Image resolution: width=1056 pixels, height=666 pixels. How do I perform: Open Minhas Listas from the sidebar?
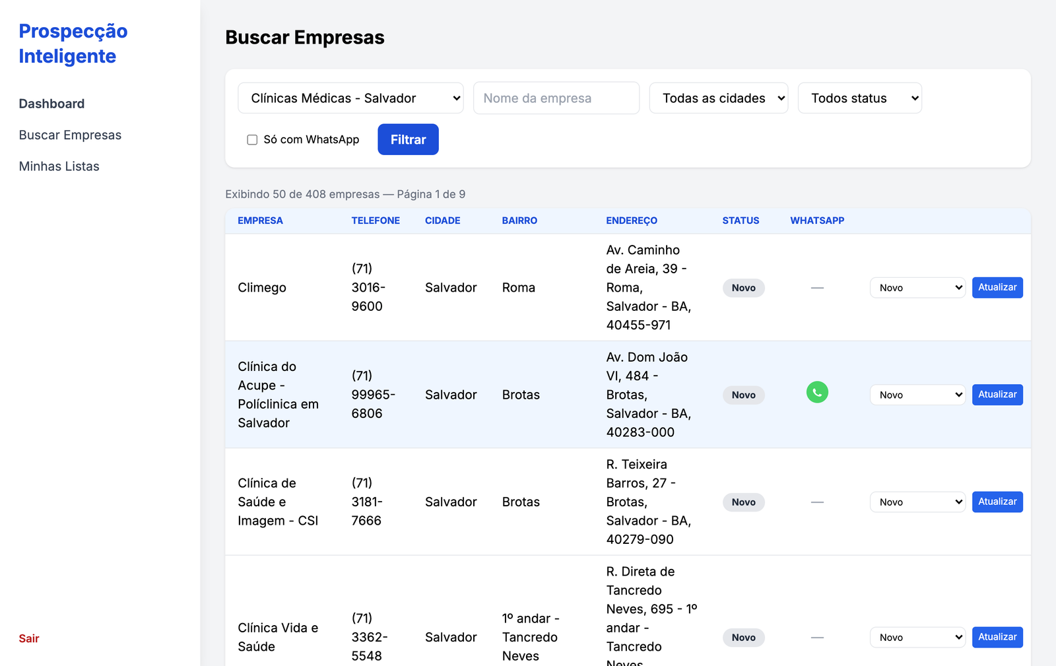point(59,166)
